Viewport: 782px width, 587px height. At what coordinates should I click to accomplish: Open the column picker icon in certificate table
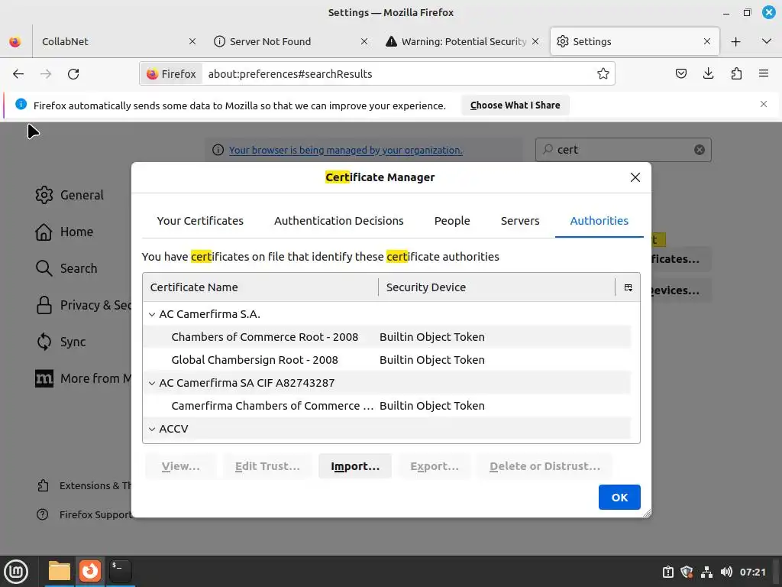[x=628, y=287]
